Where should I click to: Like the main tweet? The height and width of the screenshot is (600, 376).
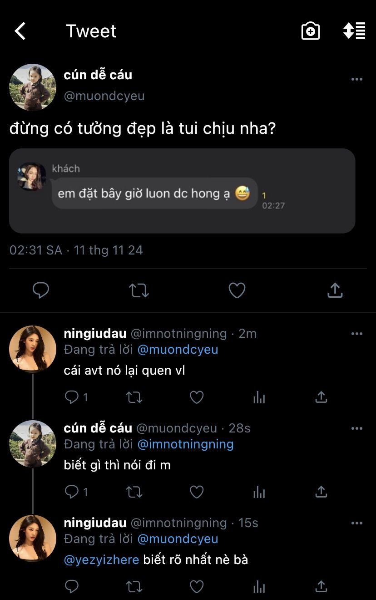(x=237, y=290)
